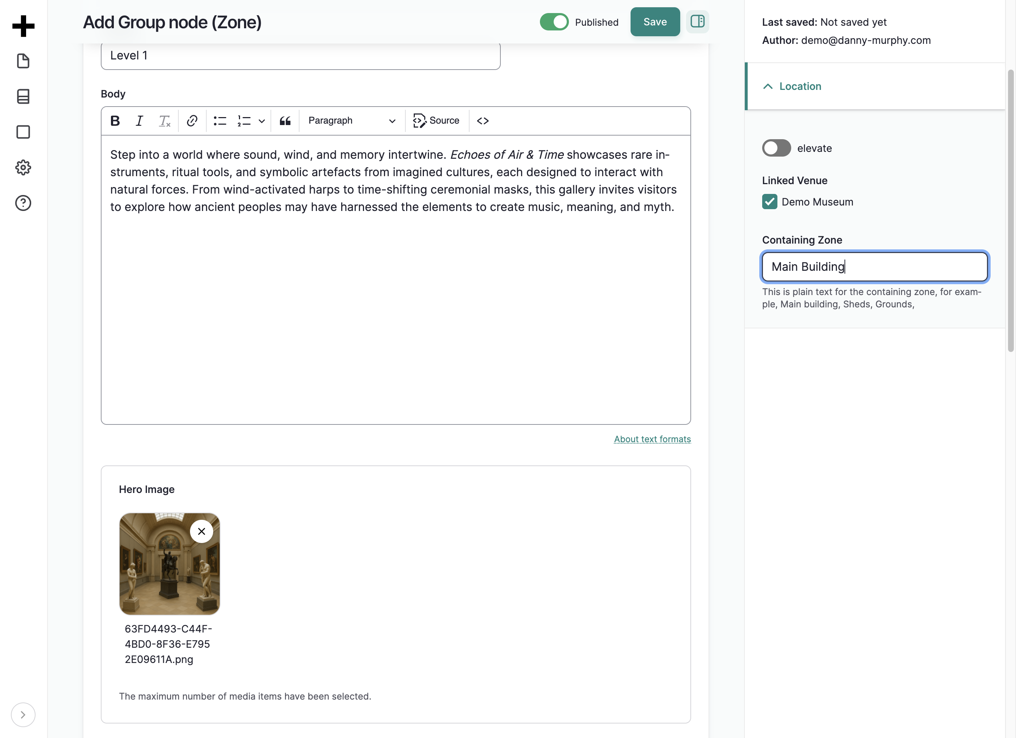Open About text formats link

tap(652, 439)
